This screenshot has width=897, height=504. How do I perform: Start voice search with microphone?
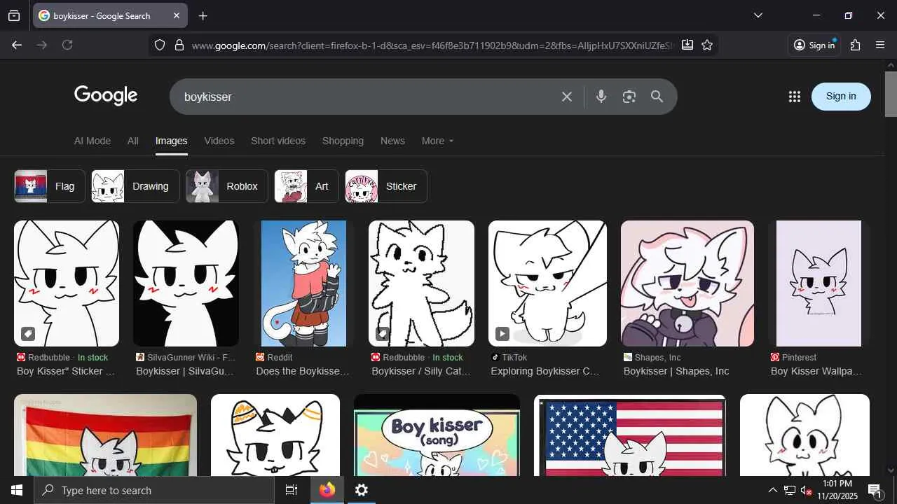click(x=601, y=97)
